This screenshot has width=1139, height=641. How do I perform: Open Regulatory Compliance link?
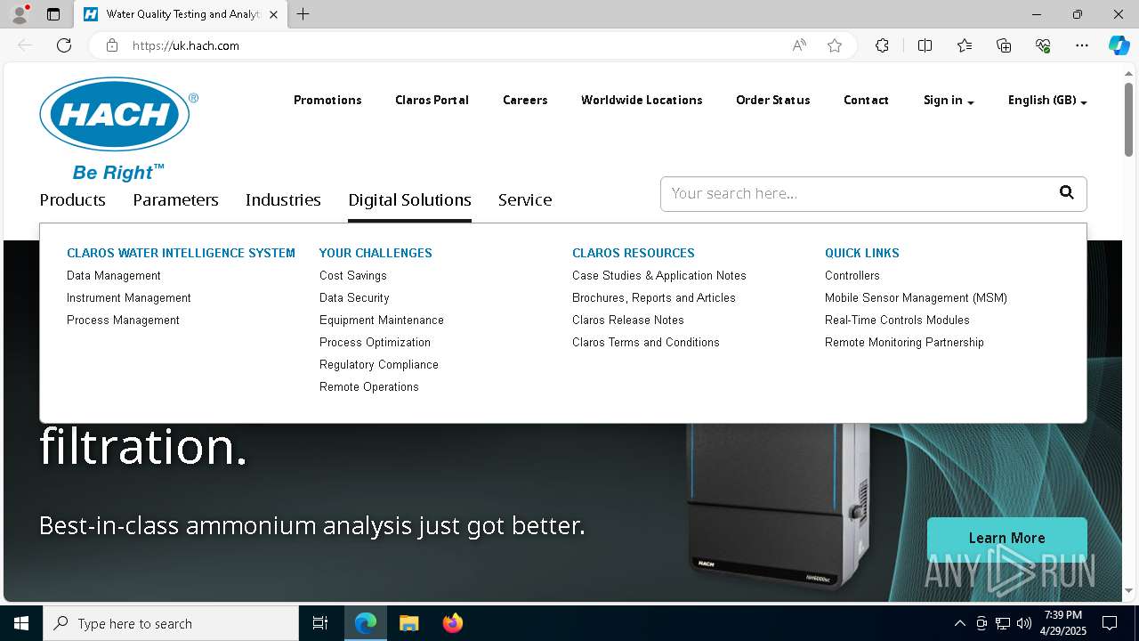[x=379, y=365]
